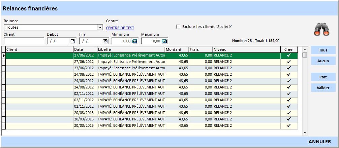
Task: Open the Début date calendar picker
Action: (x=73, y=41)
